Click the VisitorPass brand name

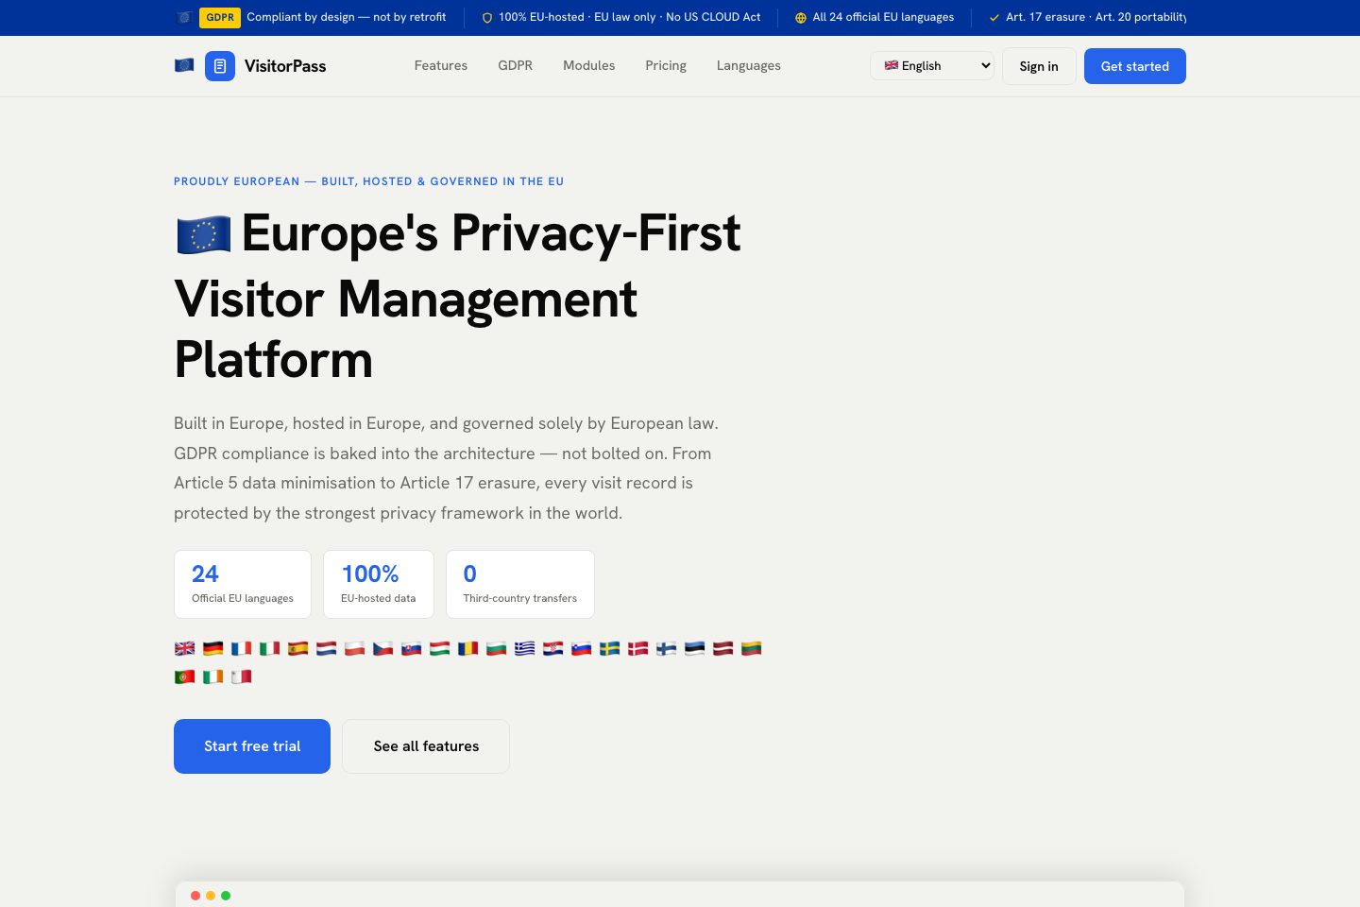285,66
